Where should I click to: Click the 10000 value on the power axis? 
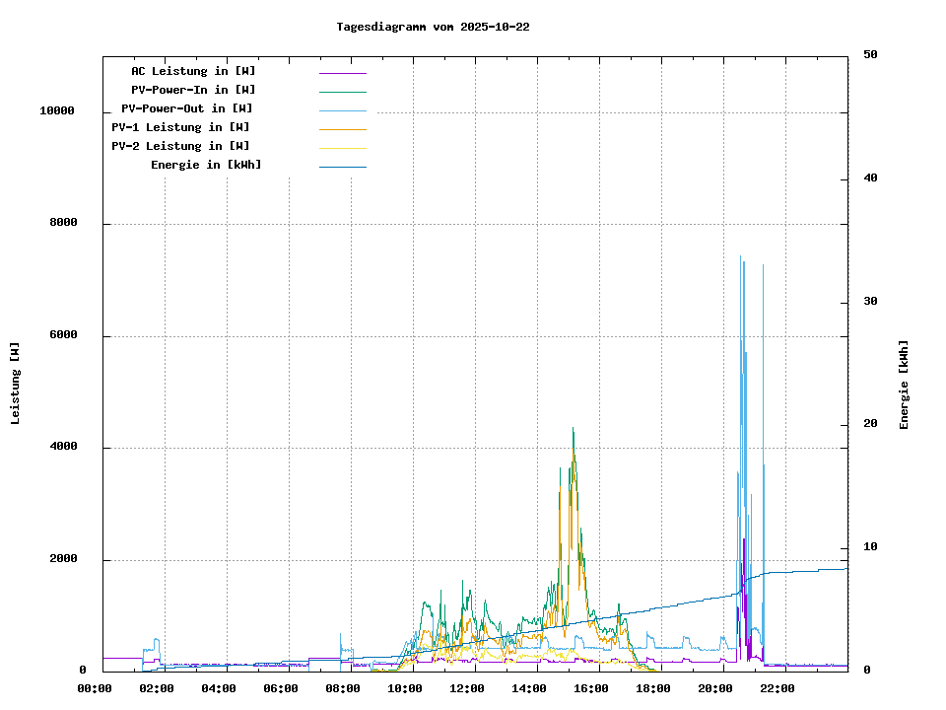57,111
